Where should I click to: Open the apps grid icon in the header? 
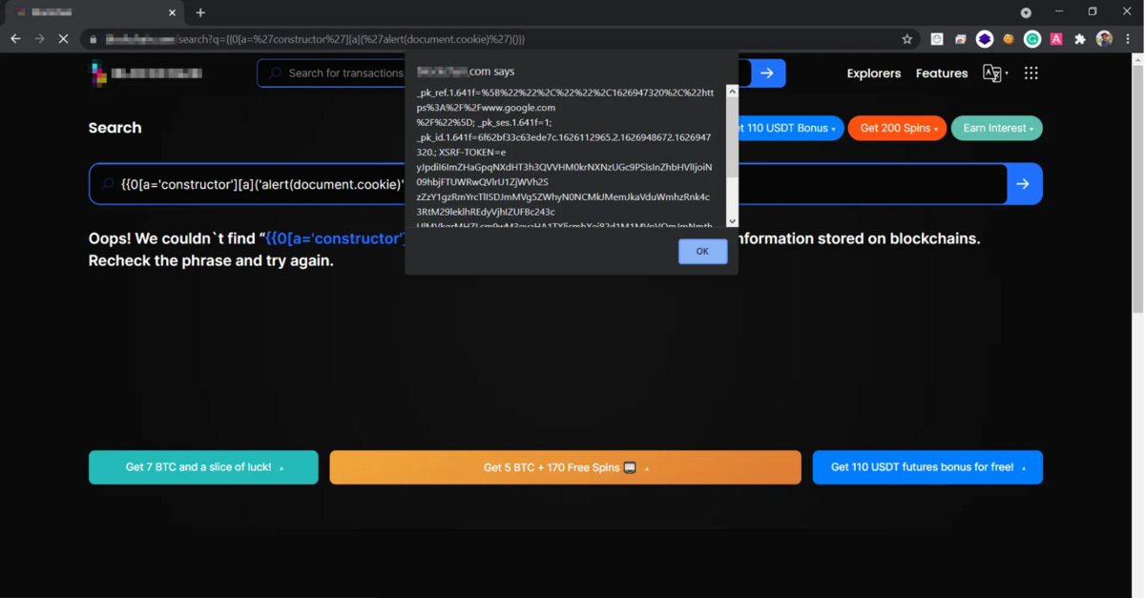[1030, 72]
